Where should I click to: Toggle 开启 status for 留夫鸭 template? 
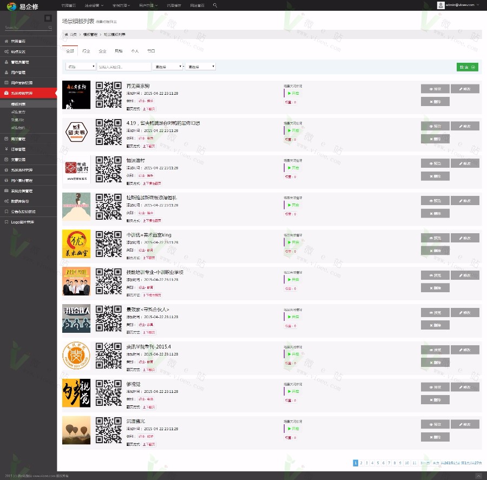[293, 130]
